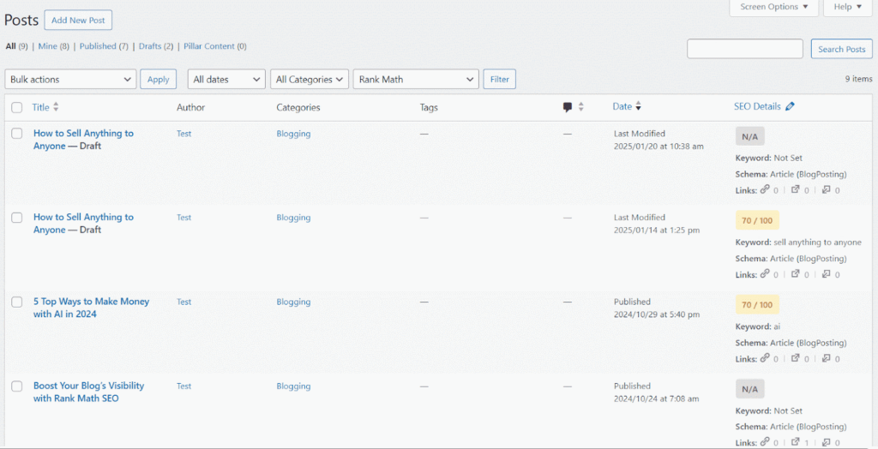Click the SEO Details edit pencil icon
The image size is (878, 449).
click(x=790, y=106)
